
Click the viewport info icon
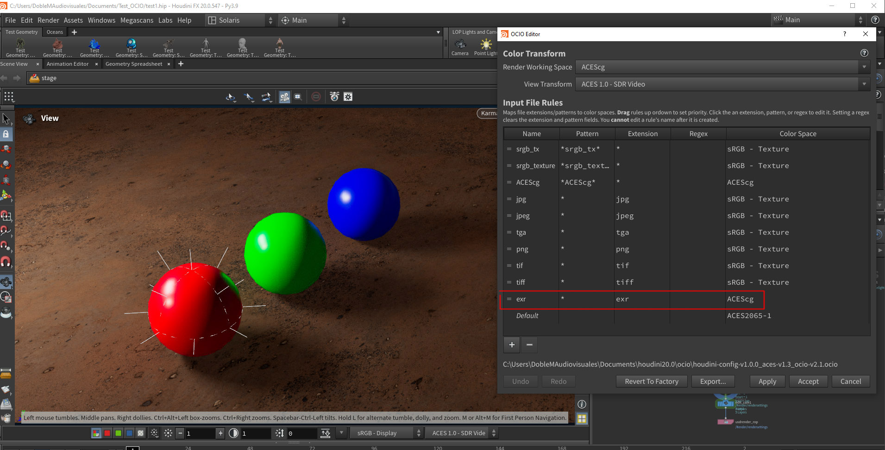(582, 404)
